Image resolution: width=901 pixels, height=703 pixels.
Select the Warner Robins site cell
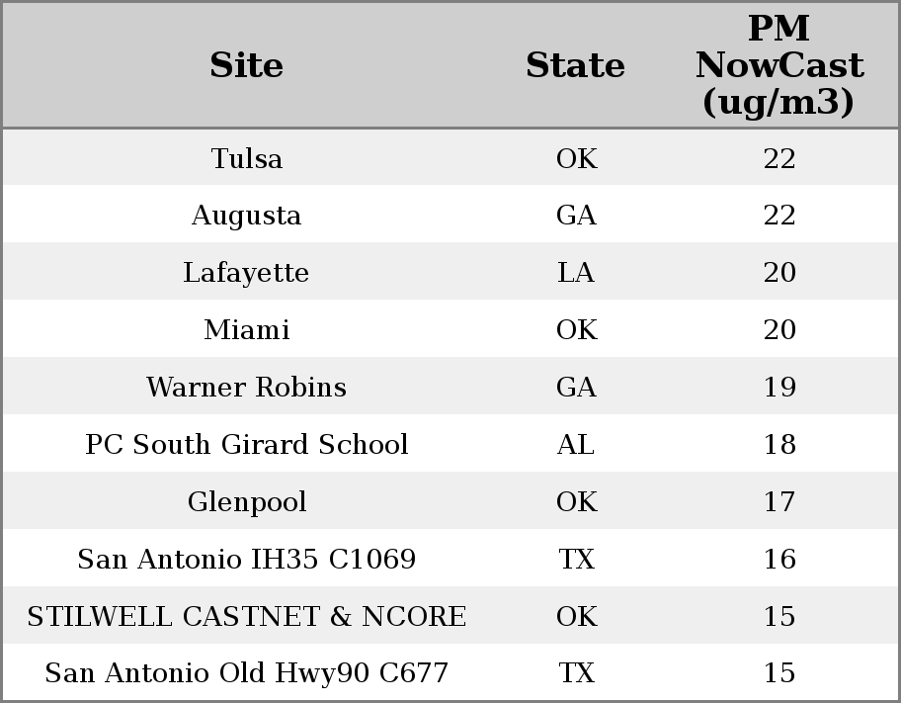tap(247, 386)
